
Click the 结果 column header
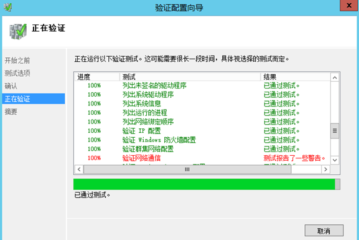[296, 77]
